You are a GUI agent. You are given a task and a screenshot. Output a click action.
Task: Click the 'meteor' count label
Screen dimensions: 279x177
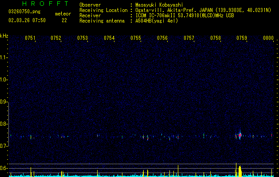(63, 14)
